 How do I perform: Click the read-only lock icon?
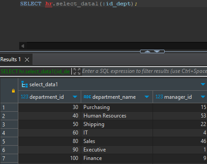pyautogui.click(x=13, y=91)
